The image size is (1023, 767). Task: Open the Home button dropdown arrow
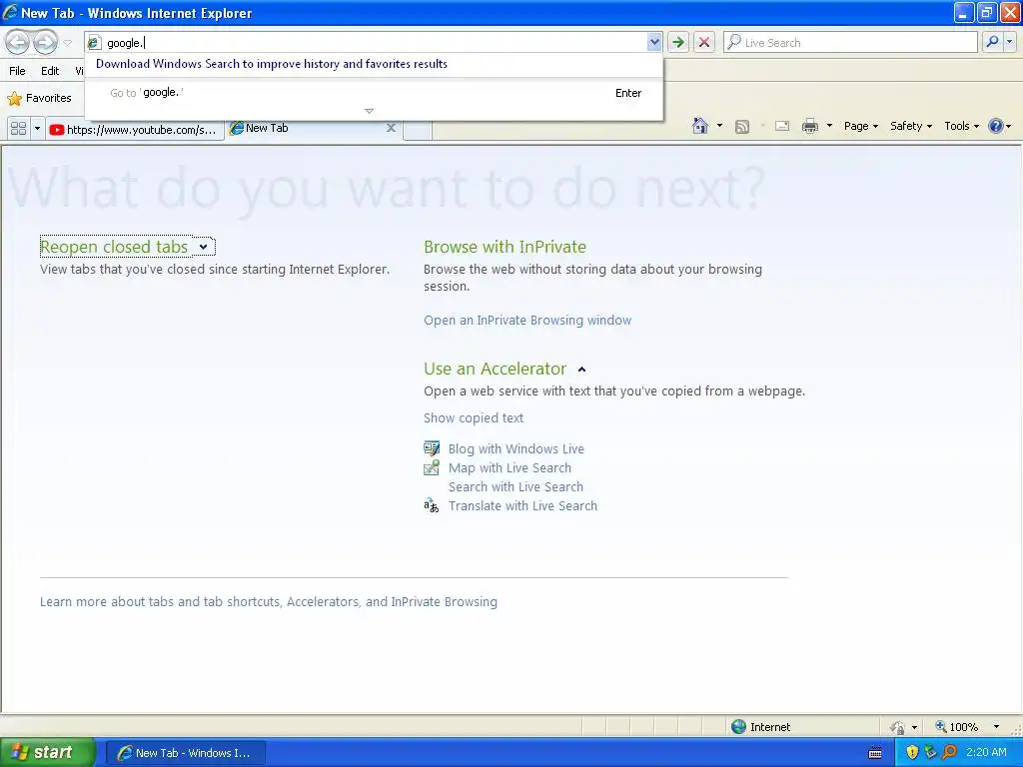tap(719, 126)
